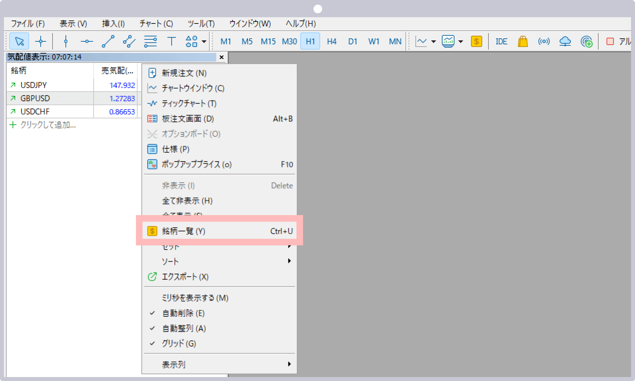Click the IDE toolbar icon
This screenshot has height=381, width=635.
pyautogui.click(x=501, y=41)
